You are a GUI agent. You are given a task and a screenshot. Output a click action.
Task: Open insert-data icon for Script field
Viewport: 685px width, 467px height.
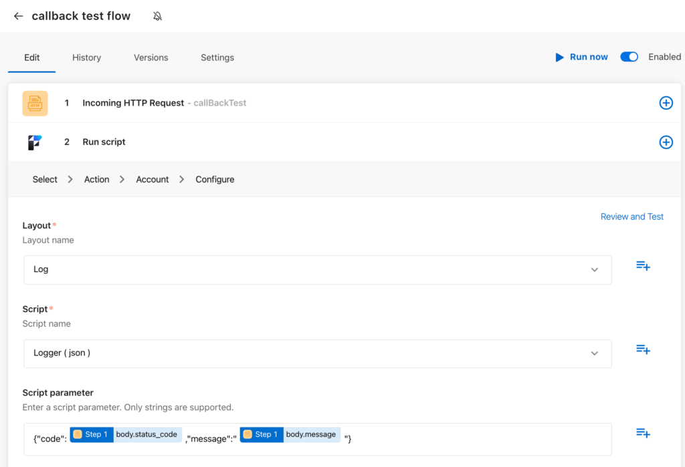click(643, 349)
